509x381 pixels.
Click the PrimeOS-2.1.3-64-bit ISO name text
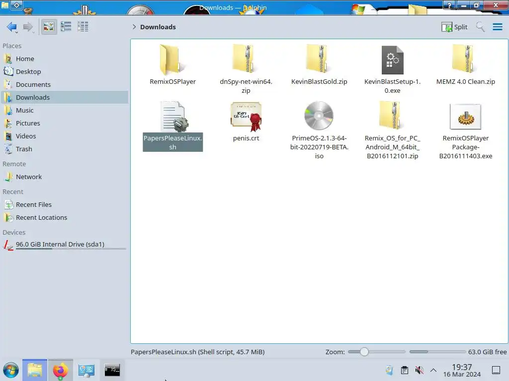coord(319,147)
